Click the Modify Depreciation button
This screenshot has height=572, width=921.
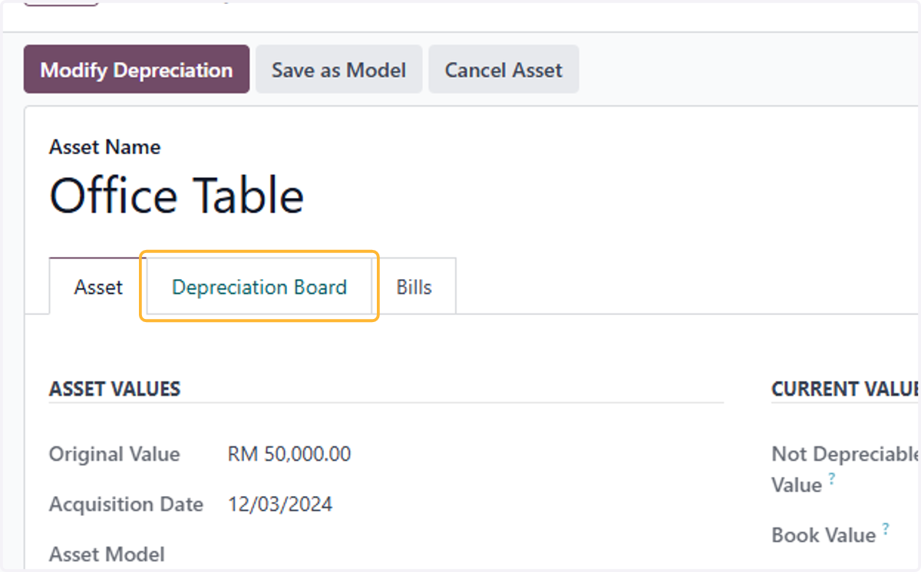(x=137, y=70)
